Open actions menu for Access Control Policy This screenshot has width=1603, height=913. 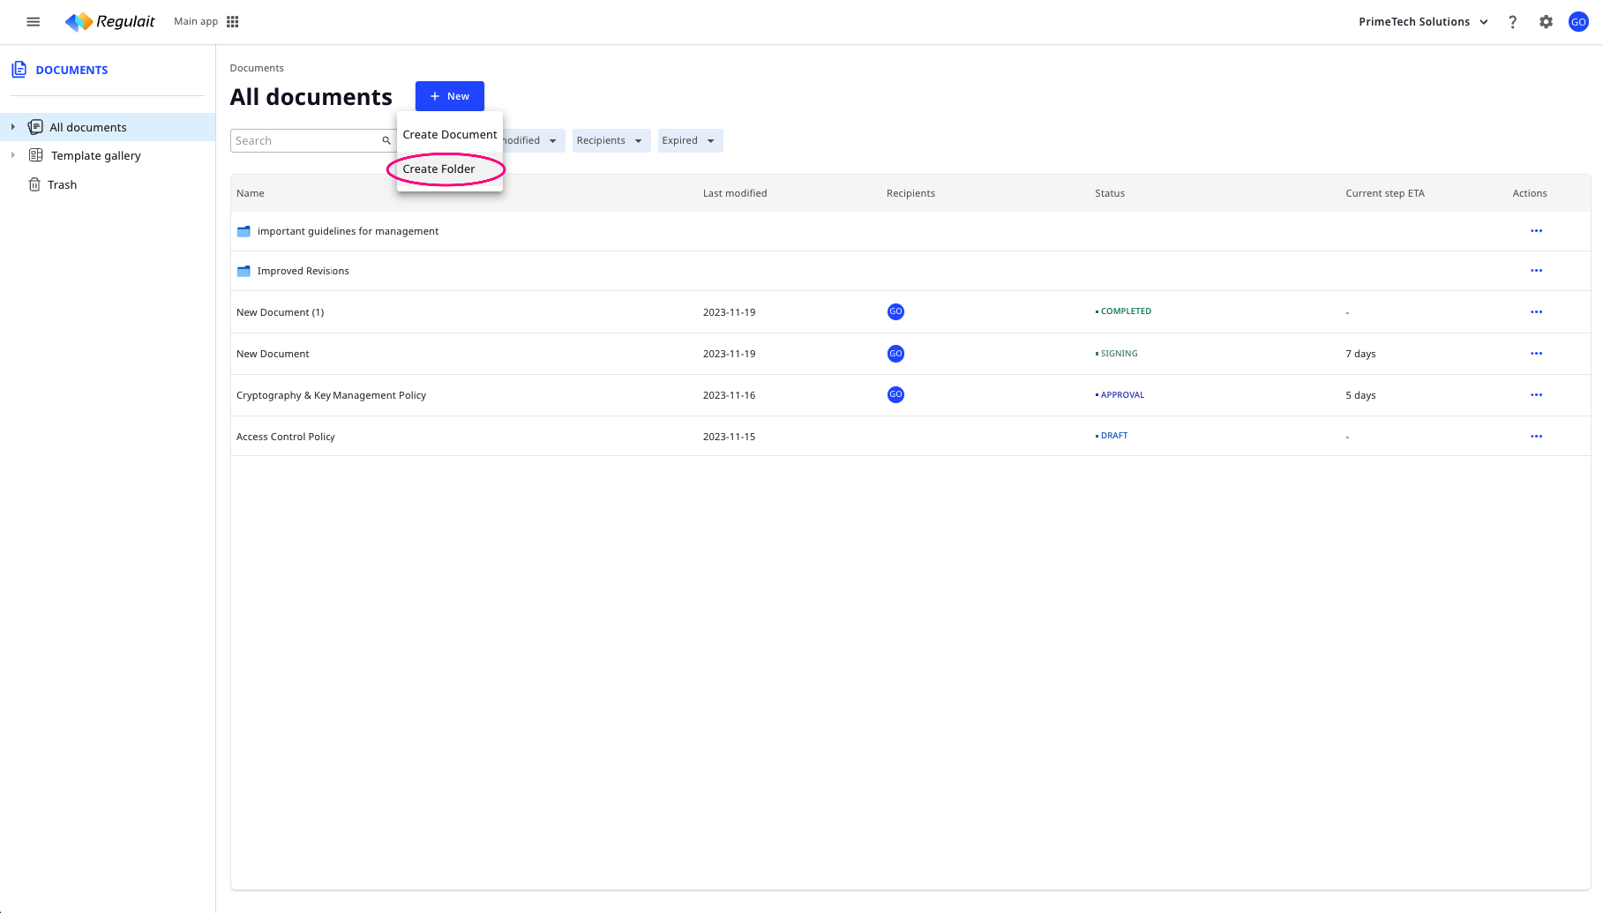click(1536, 437)
